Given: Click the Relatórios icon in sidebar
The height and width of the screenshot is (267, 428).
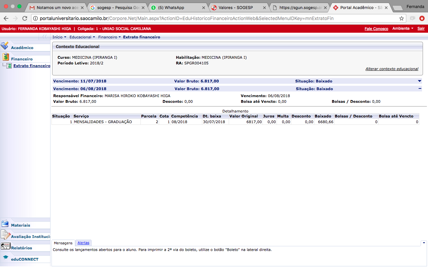Looking at the screenshot, I should [x=5, y=246].
